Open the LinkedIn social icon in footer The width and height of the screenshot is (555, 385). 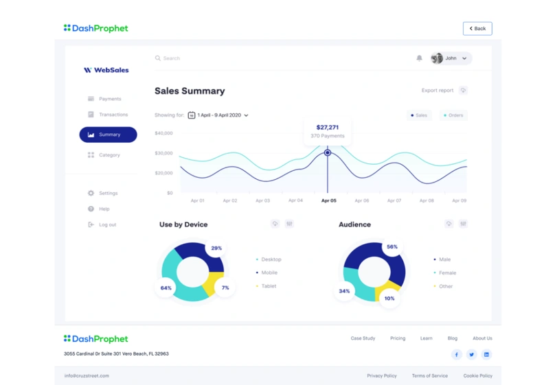487,355
